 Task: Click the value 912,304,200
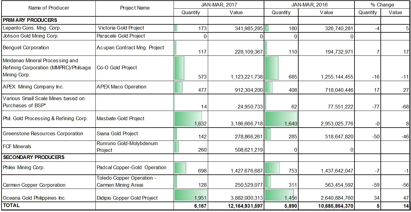[249, 90]
